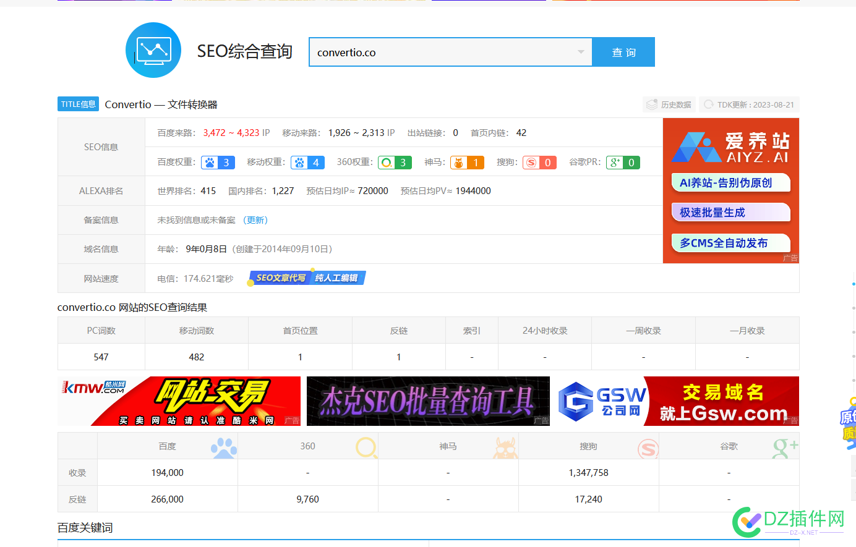Click the 首页位置 value 1

click(x=301, y=357)
